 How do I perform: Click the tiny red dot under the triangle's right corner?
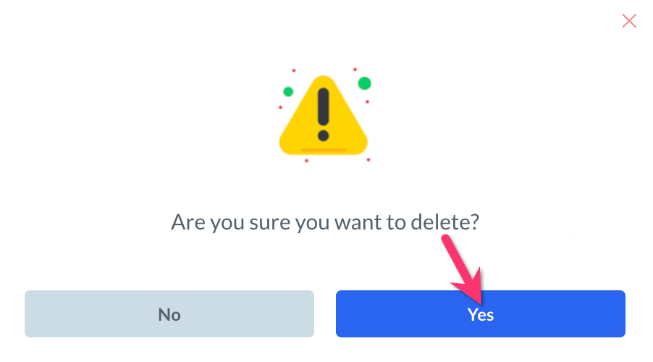[x=368, y=159]
